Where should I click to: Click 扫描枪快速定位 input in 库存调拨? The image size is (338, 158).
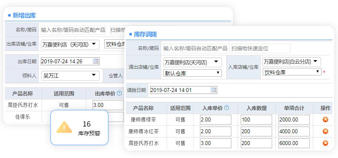pos(261,48)
